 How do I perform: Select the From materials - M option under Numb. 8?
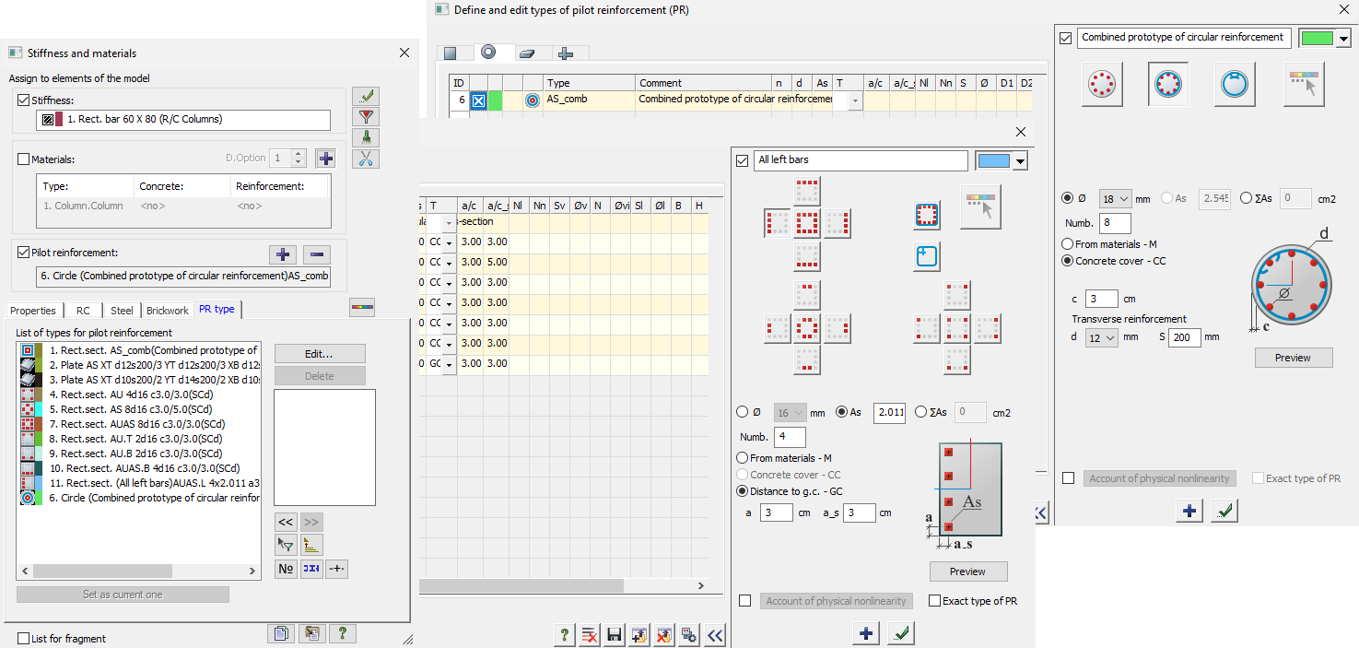tap(1067, 244)
